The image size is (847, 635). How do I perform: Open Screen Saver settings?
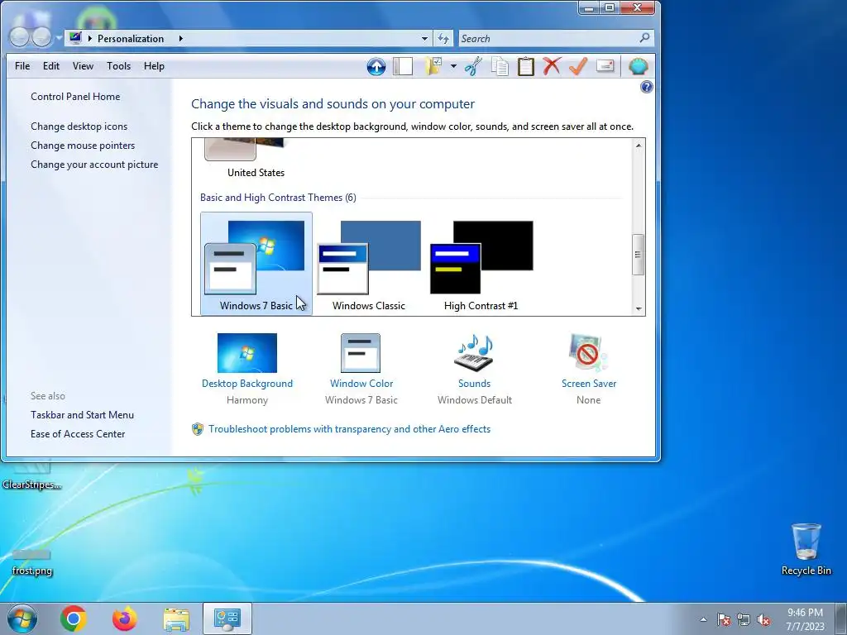[588, 369]
